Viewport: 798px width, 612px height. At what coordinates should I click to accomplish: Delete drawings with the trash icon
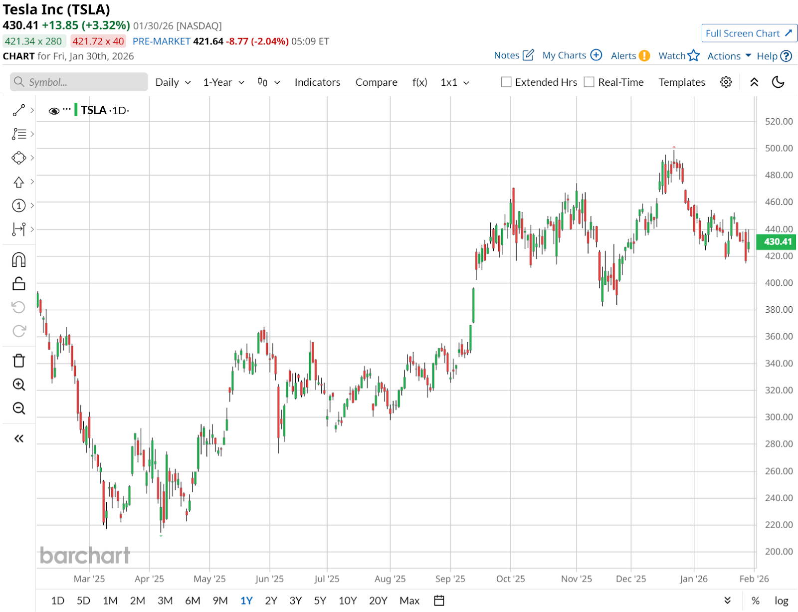tap(19, 361)
